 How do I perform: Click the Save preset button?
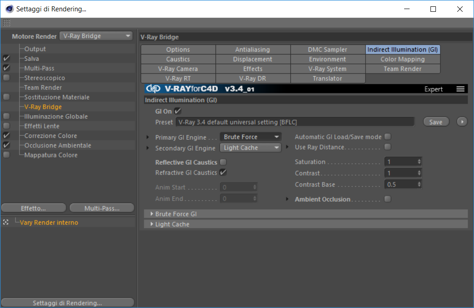[436, 122]
